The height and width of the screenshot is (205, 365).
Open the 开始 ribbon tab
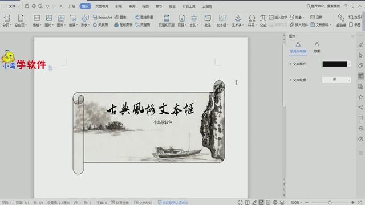(72, 6)
